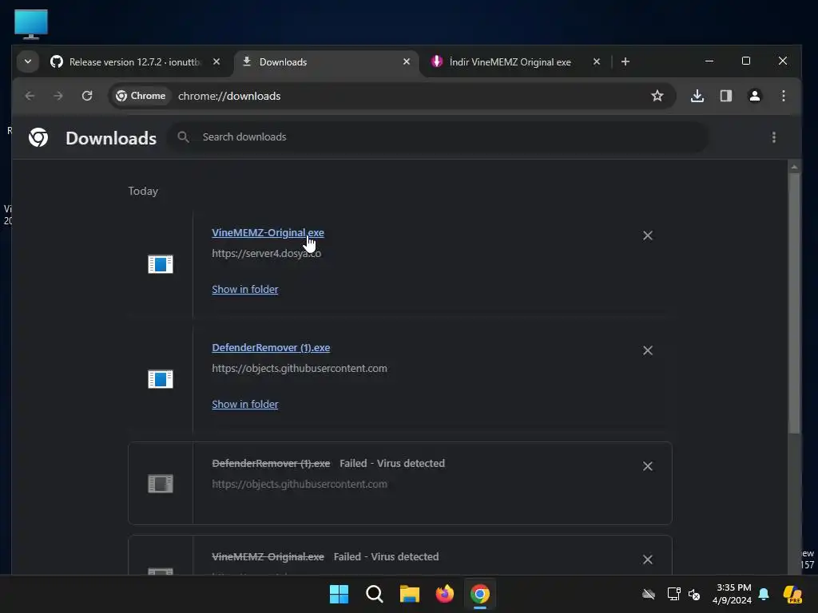This screenshot has width=818, height=613.
Task: Switch to the GitHub Release version 12.7.2 tab
Action: (x=134, y=61)
